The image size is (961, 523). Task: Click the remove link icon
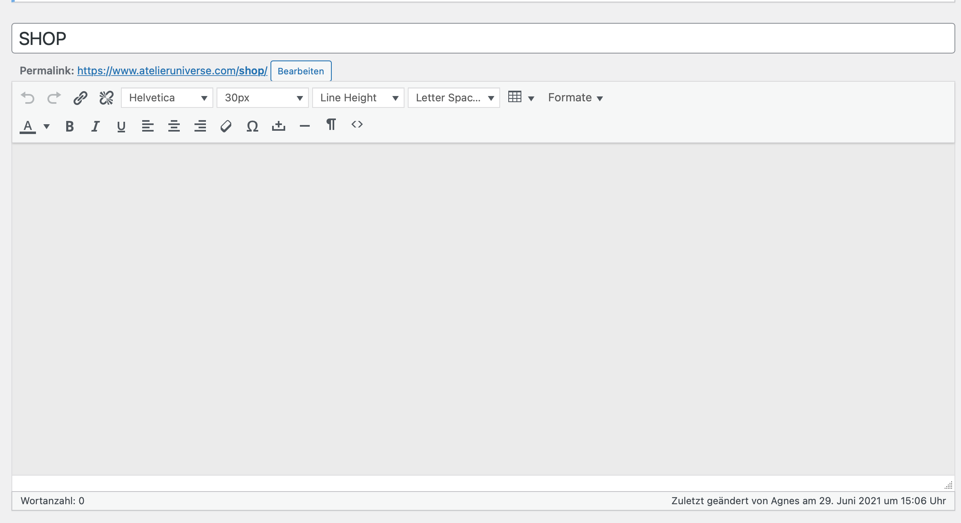[x=106, y=98]
